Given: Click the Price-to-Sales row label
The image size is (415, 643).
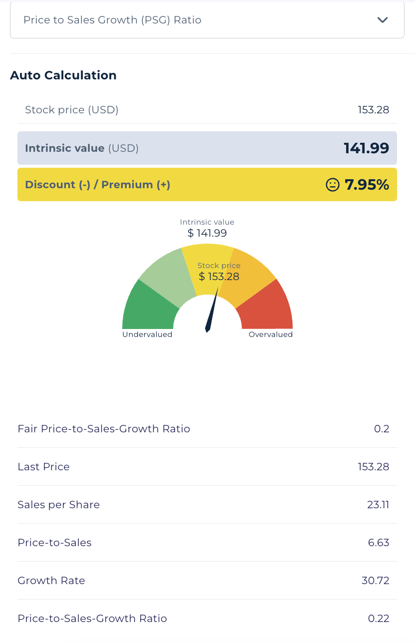Looking at the screenshot, I should pos(54,543).
